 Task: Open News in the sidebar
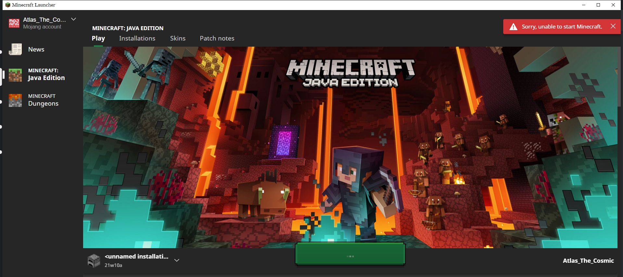point(36,49)
